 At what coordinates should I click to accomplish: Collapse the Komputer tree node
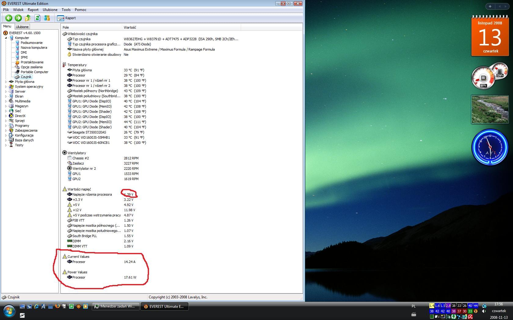pyautogui.click(x=6, y=38)
